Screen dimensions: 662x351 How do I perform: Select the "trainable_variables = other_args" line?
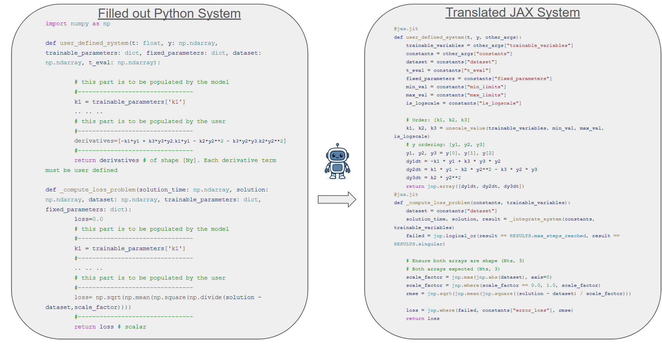click(x=490, y=45)
